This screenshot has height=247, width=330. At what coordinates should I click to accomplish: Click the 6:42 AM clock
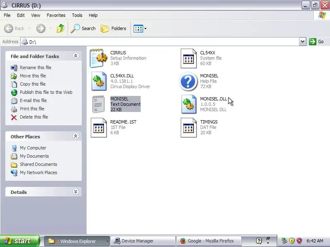(315, 241)
